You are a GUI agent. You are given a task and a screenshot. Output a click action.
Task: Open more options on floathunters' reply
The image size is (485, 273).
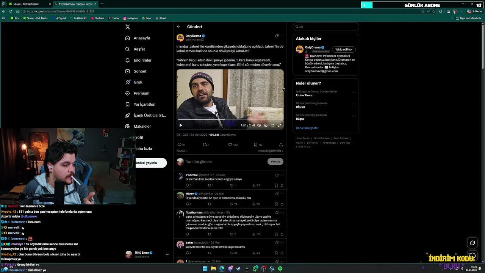click(282, 212)
